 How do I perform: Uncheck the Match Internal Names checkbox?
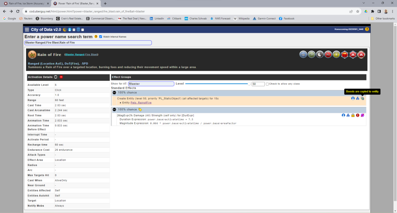[101, 37]
